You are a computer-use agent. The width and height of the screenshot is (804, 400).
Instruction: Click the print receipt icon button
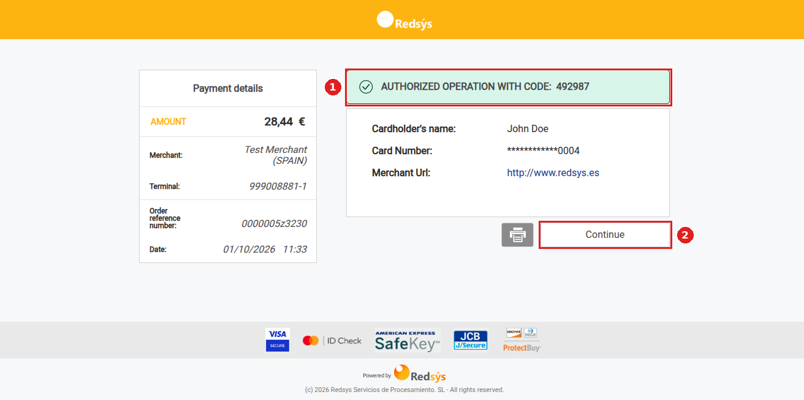(517, 235)
